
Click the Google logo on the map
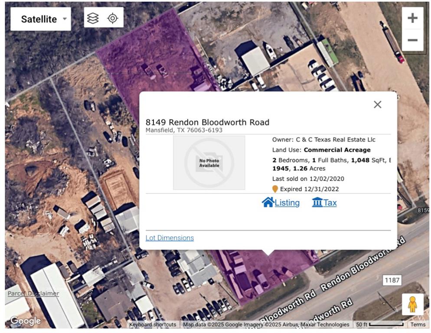click(x=26, y=321)
